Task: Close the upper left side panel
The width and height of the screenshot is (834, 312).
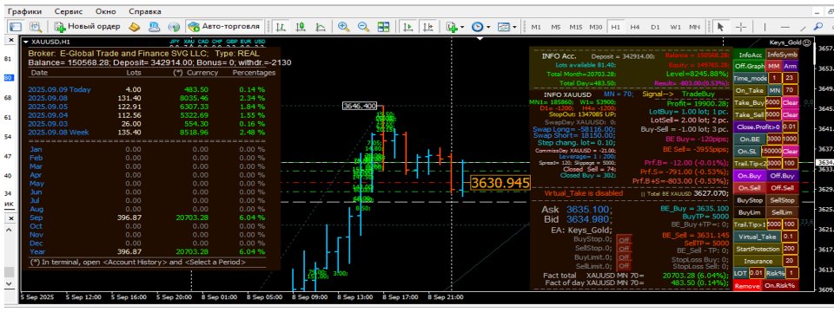Action: click(x=11, y=41)
